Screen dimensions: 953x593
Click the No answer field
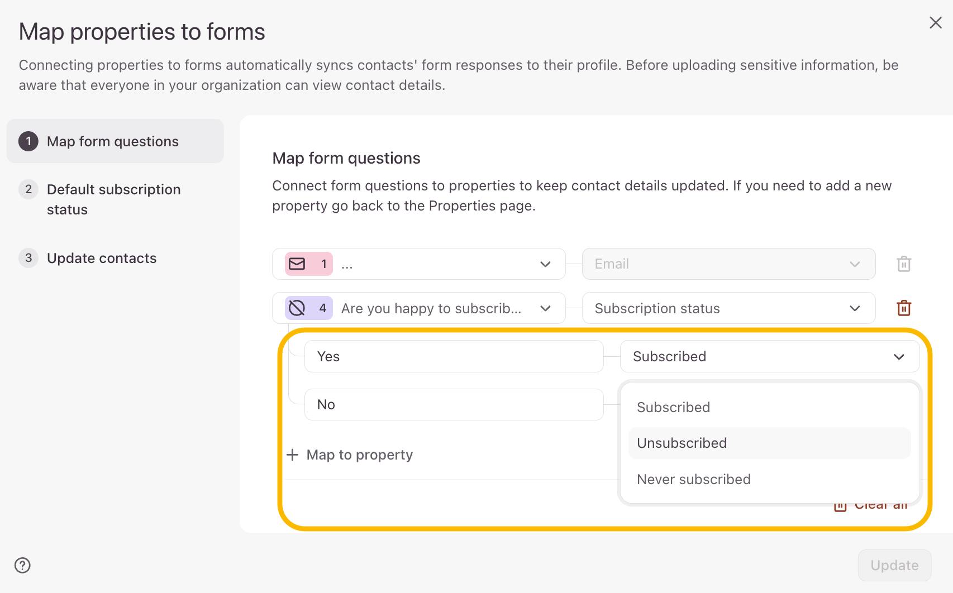click(x=454, y=405)
